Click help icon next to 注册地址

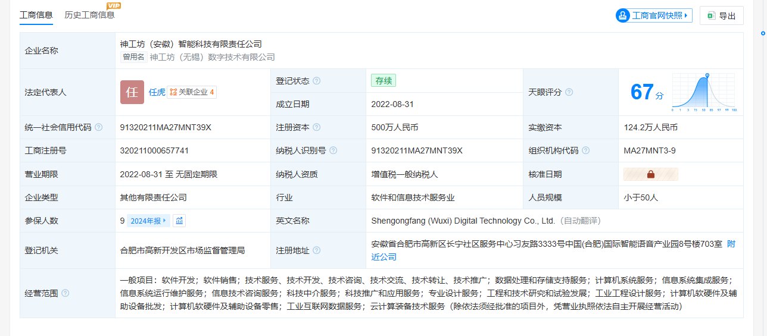[x=317, y=250]
